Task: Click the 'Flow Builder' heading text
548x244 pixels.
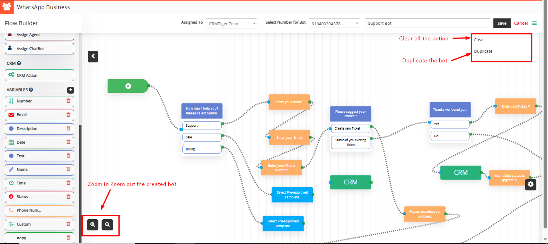Action: 21,23
